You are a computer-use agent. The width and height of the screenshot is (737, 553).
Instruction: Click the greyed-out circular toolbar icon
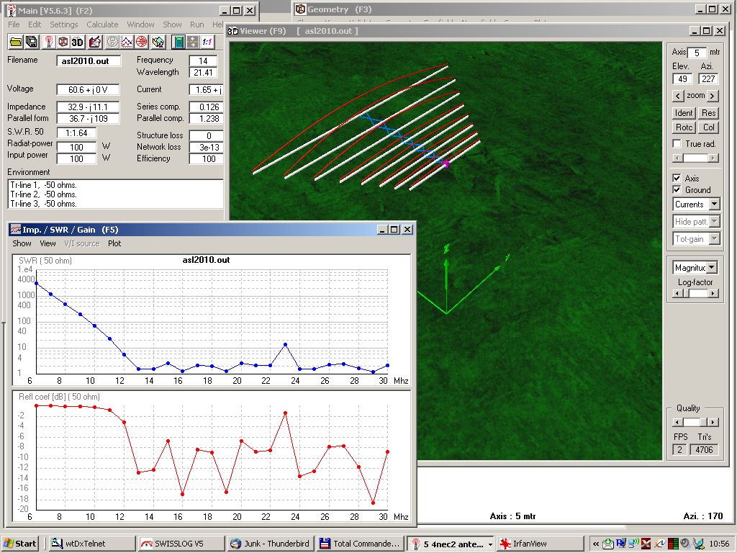(112, 42)
